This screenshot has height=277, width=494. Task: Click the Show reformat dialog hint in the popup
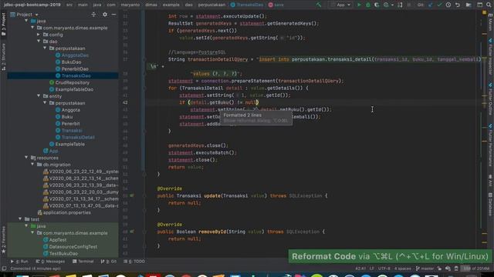coord(255,121)
